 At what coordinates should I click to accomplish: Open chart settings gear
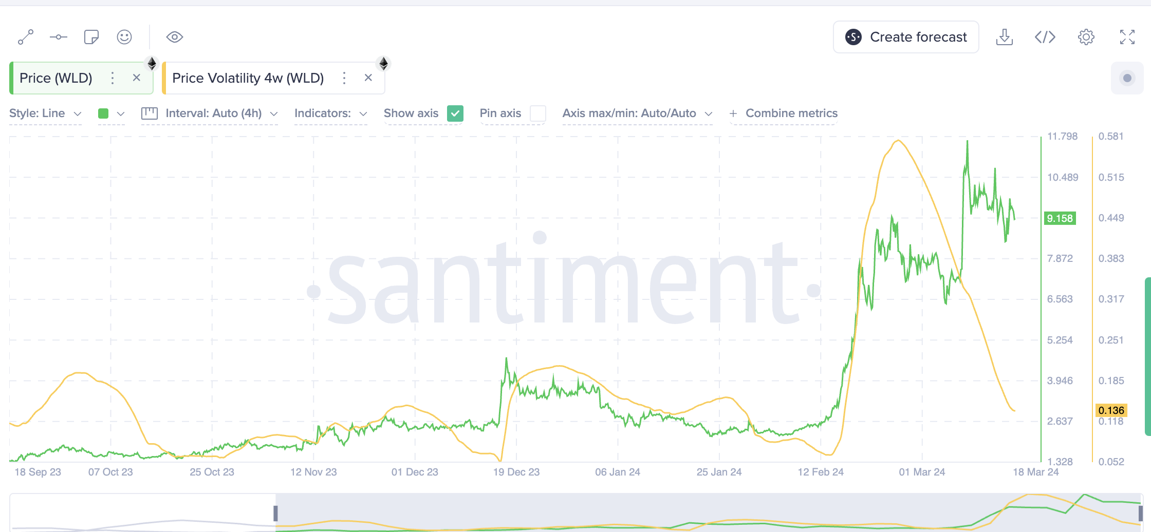1086,37
